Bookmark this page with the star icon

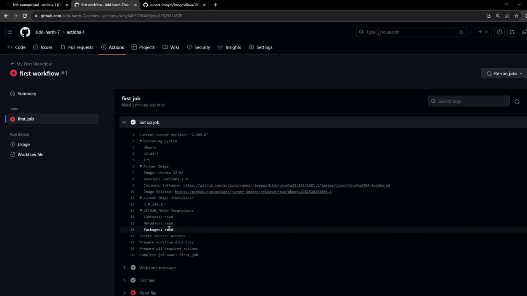[x=517, y=16]
